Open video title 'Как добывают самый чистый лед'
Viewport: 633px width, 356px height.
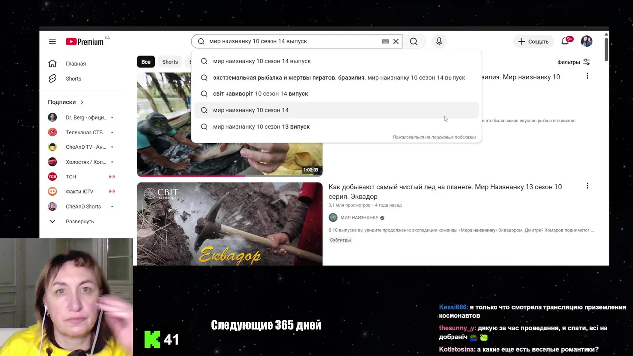pyautogui.click(x=445, y=192)
